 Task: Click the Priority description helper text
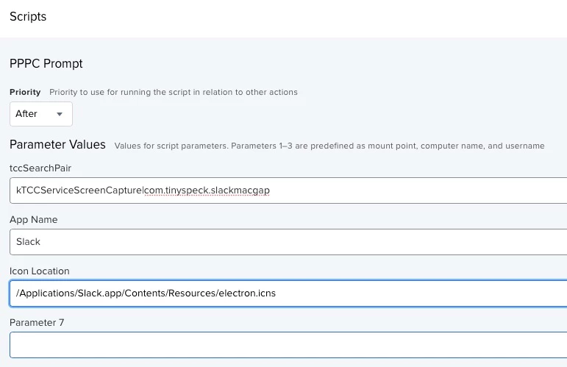(x=174, y=92)
